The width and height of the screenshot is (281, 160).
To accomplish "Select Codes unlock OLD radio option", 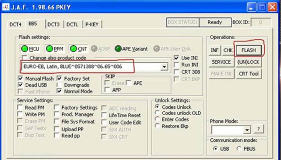I will pos(157,113).
